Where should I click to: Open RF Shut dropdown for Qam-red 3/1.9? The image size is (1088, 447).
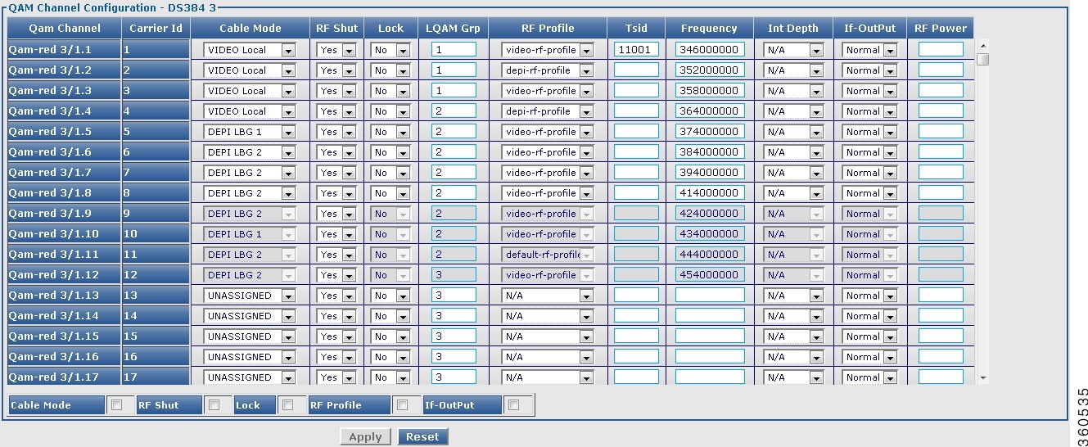[336, 214]
